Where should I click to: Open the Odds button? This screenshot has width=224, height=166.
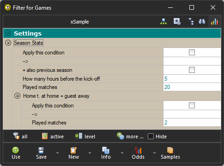138,153
